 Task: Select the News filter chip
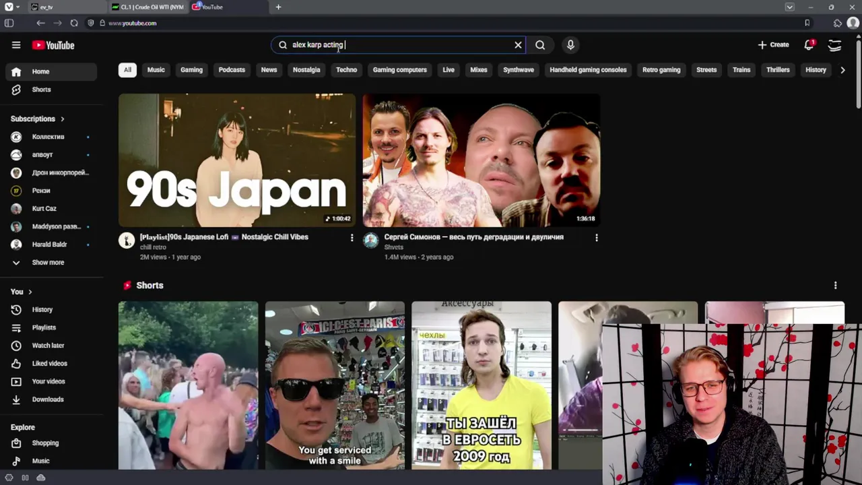269,70
